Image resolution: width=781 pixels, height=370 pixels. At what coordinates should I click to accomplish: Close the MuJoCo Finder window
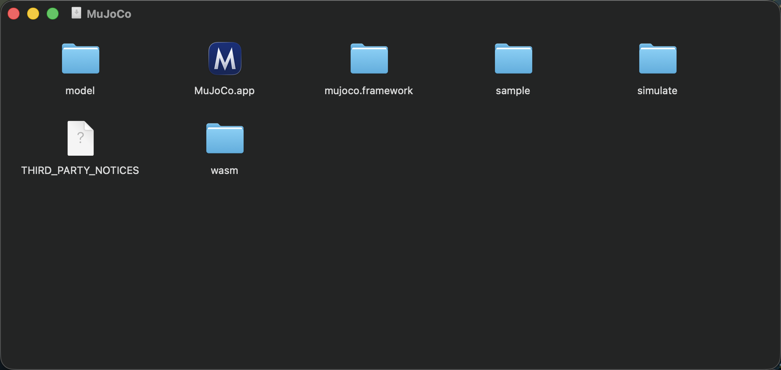(x=14, y=14)
